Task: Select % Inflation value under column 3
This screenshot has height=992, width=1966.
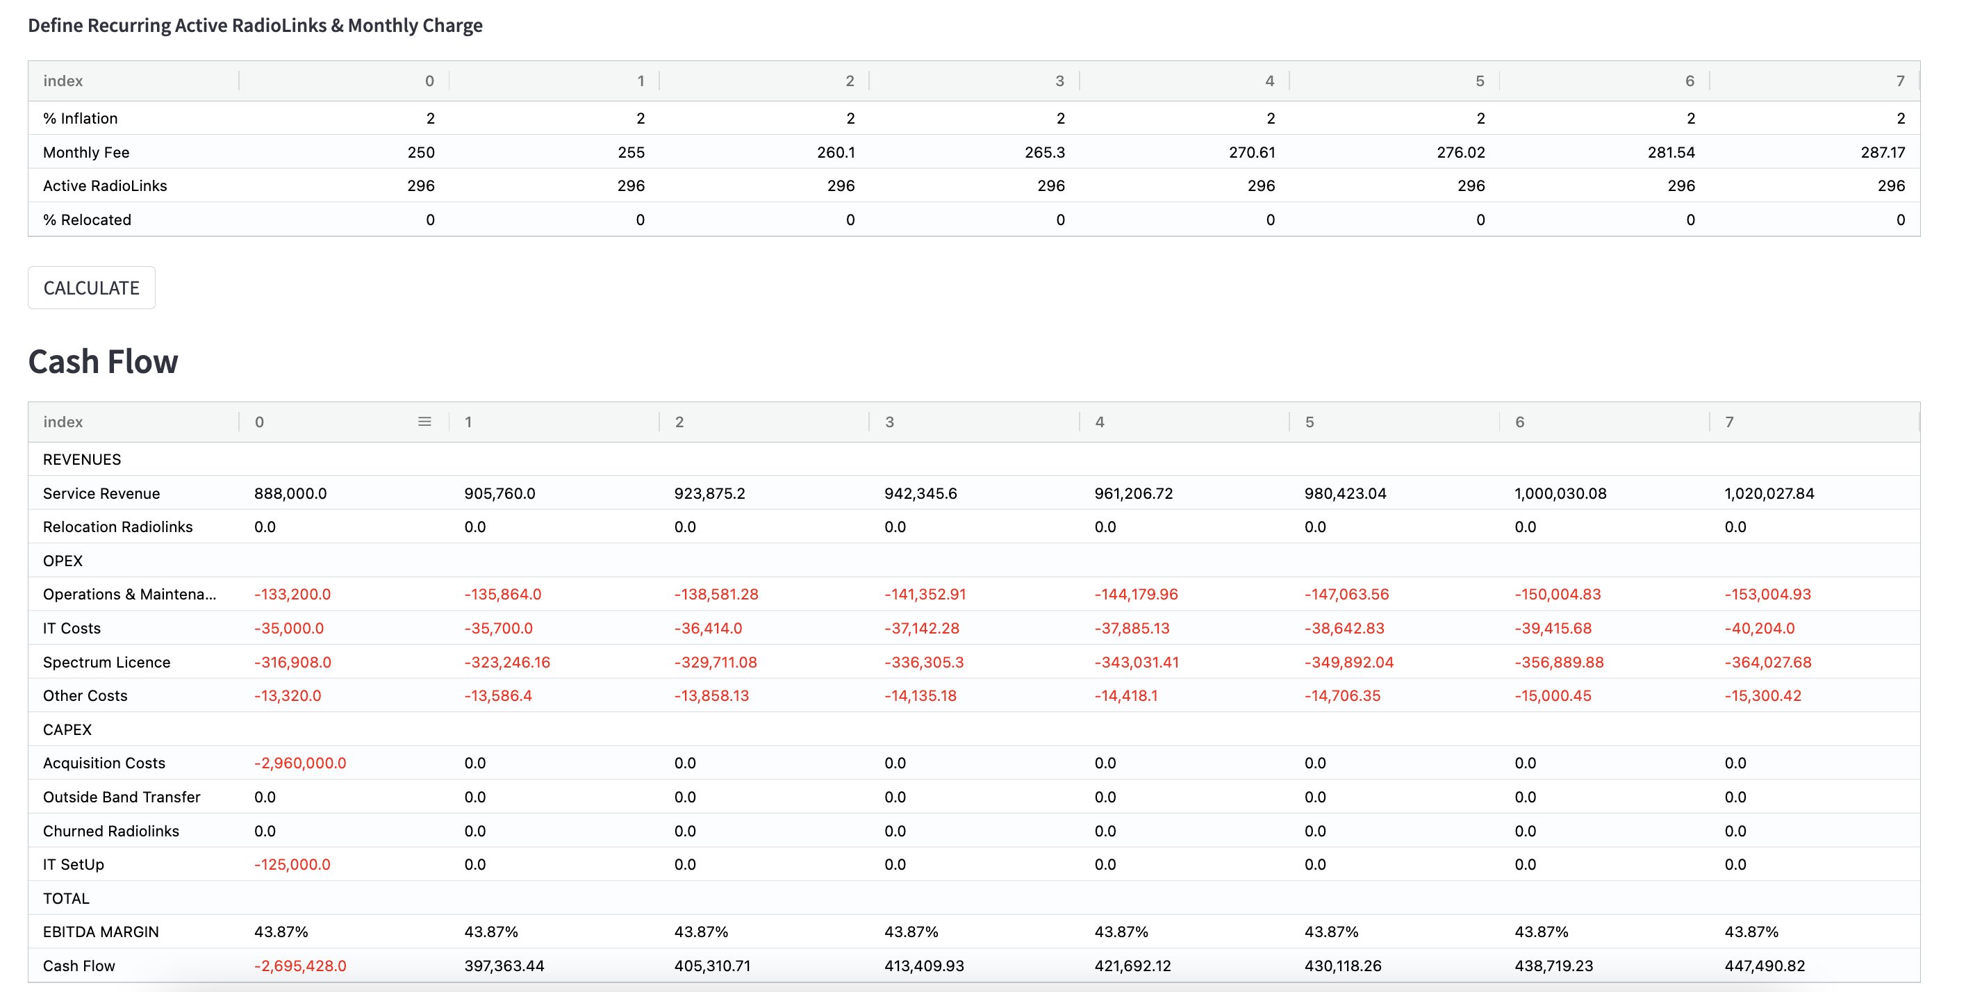Action: 1060,118
